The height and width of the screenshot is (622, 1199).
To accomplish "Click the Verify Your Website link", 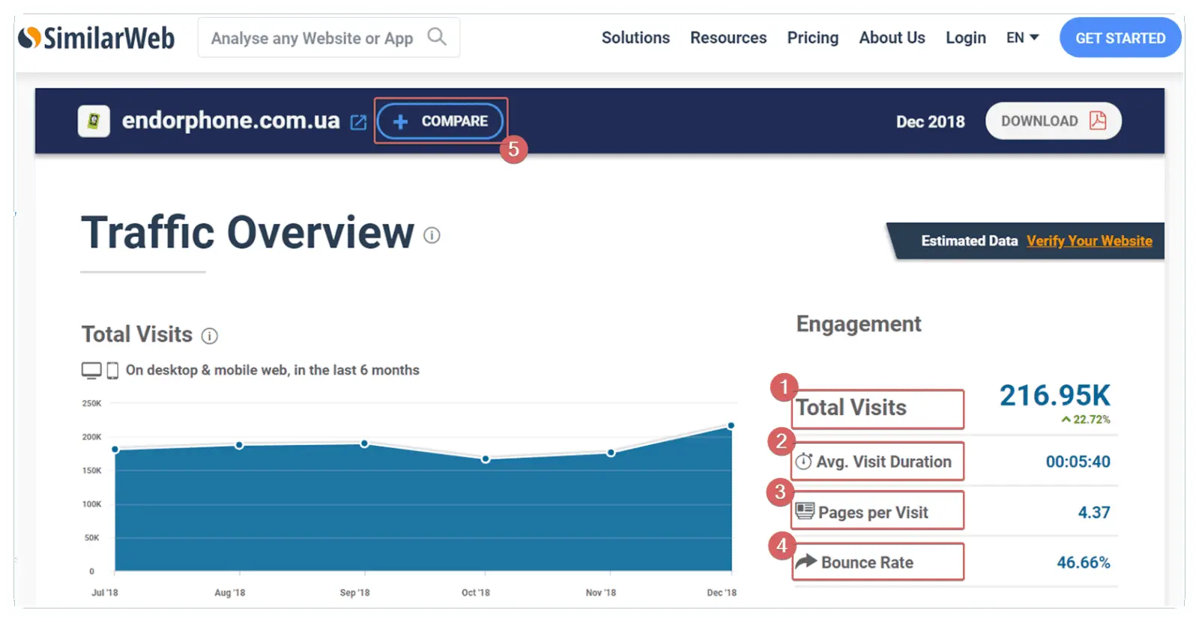I will [x=1090, y=241].
